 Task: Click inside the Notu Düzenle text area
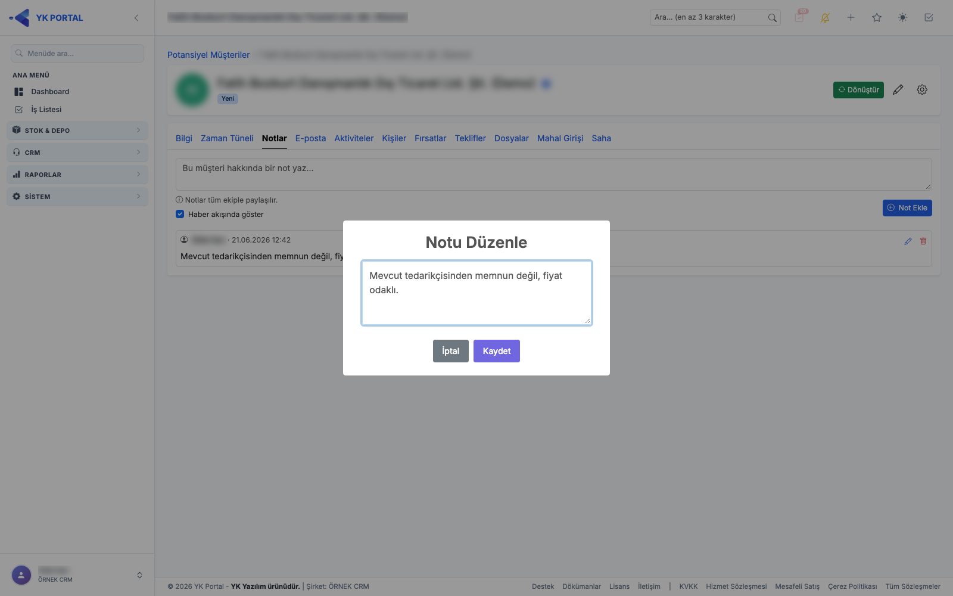tap(476, 293)
